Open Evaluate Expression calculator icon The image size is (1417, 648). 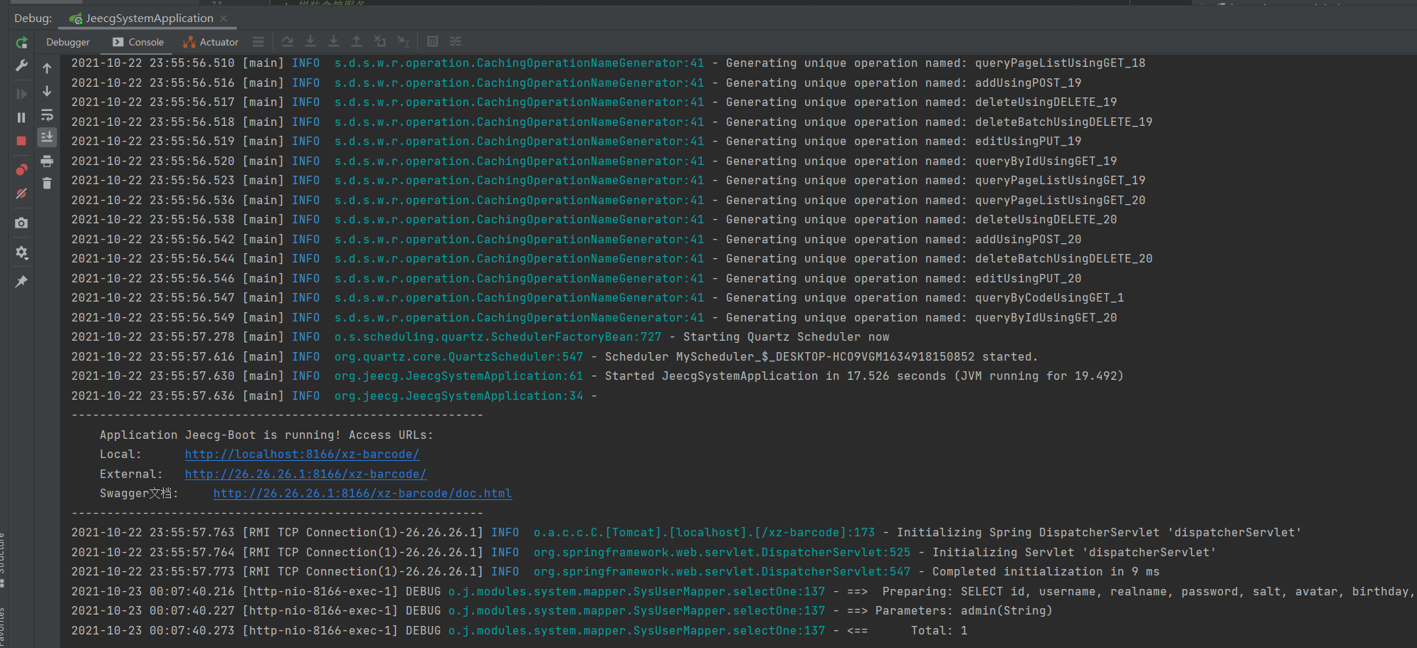point(433,42)
